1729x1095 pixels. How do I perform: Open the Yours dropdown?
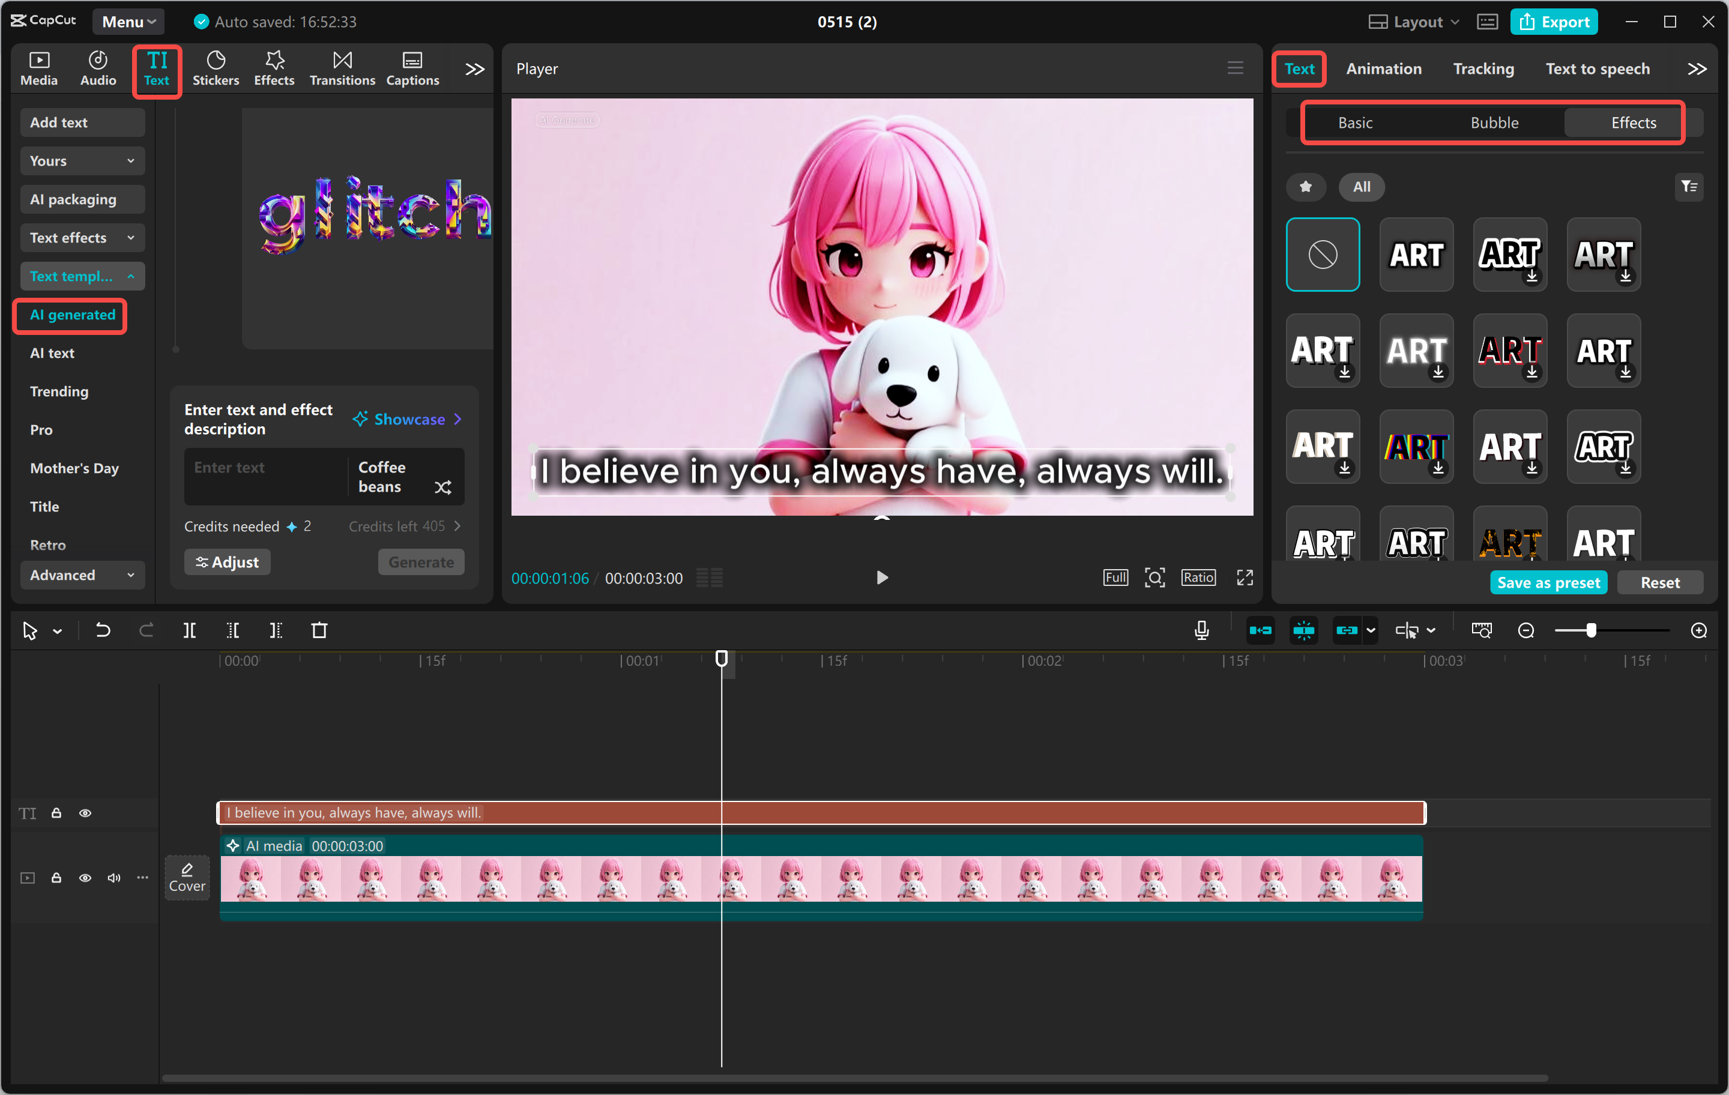tap(82, 160)
